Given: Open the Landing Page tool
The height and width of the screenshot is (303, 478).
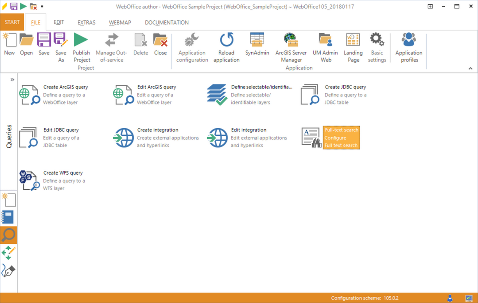Looking at the screenshot, I should point(353,40).
